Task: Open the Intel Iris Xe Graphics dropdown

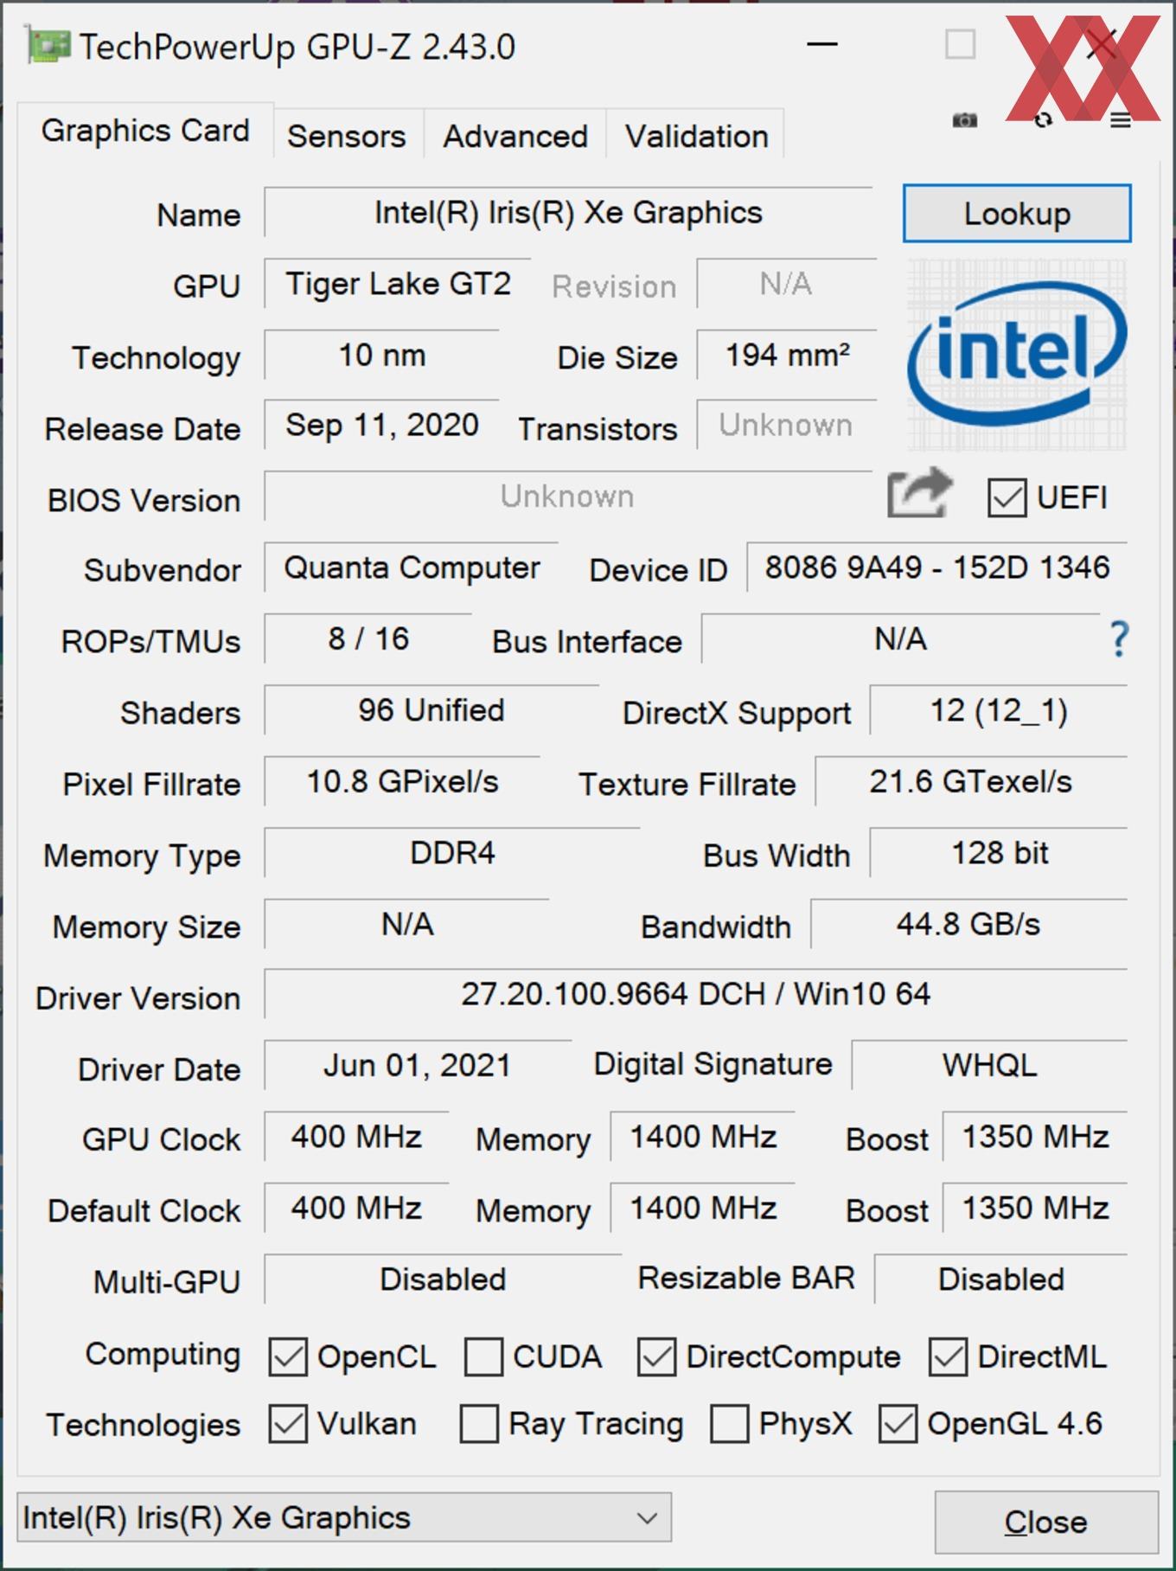Action: [344, 1517]
